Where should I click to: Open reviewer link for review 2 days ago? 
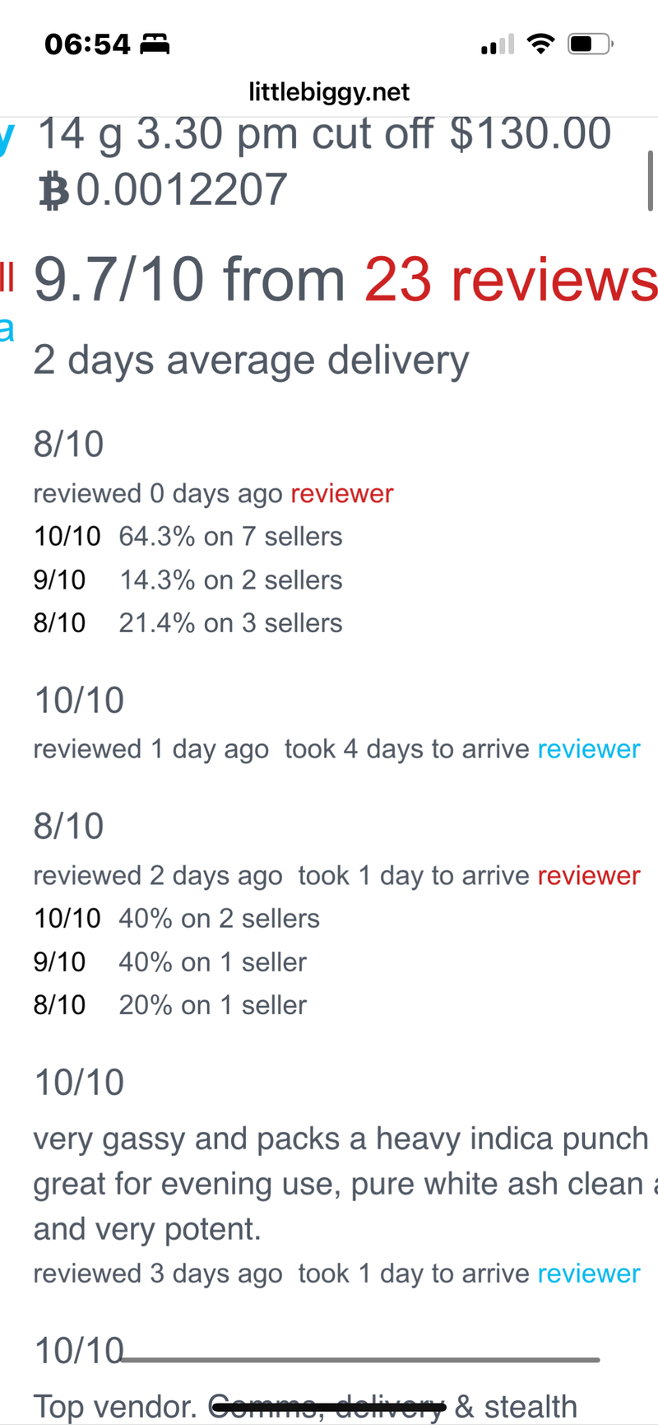coord(588,875)
